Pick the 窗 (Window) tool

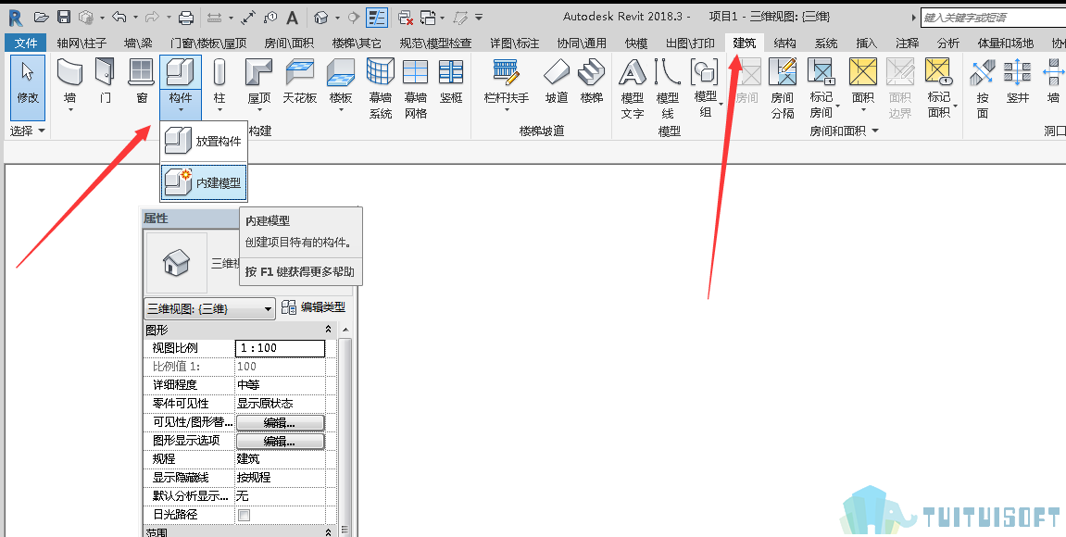[142, 81]
